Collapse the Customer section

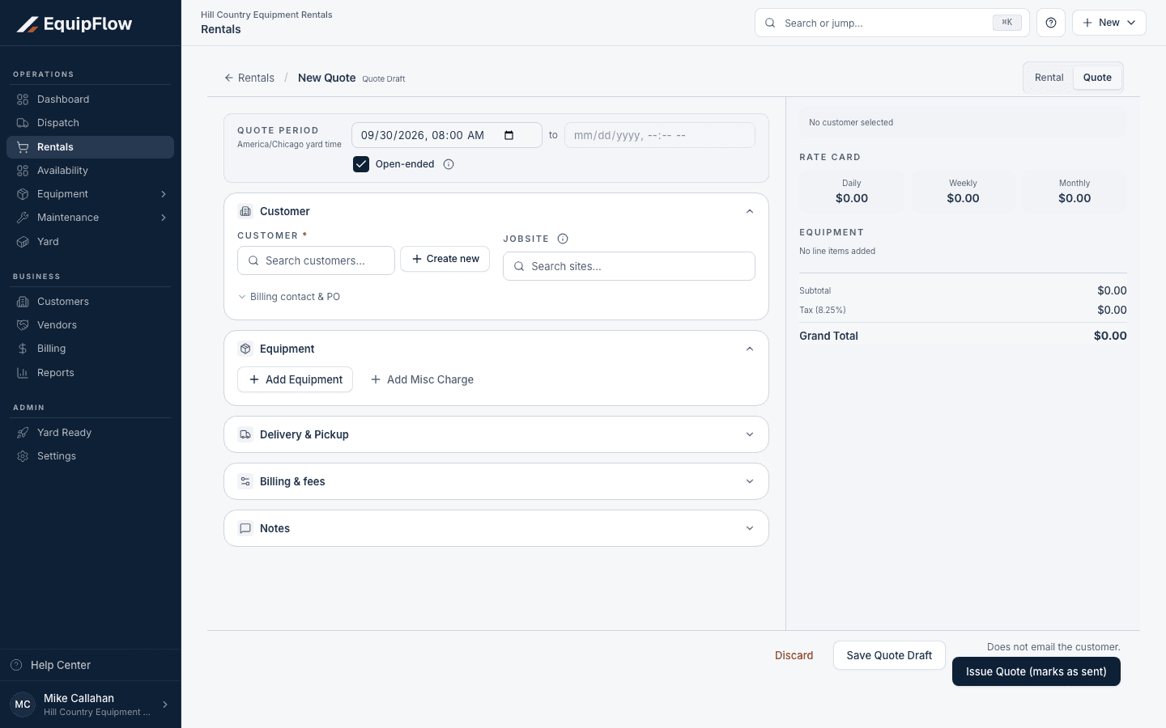tap(750, 211)
